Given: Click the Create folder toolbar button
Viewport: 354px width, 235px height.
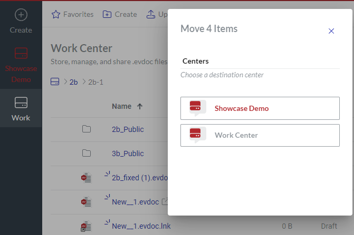Looking at the screenshot, I should [120, 14].
